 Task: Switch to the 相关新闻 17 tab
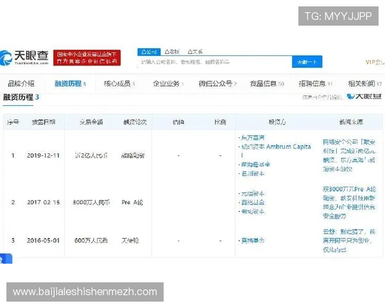[x=365, y=84]
